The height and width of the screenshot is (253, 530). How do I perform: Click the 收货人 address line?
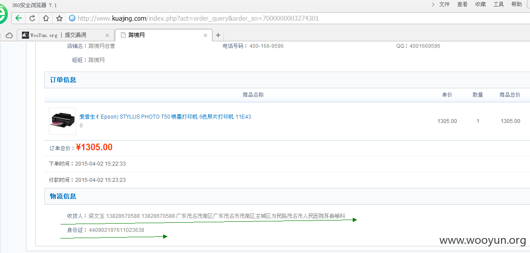206,216
